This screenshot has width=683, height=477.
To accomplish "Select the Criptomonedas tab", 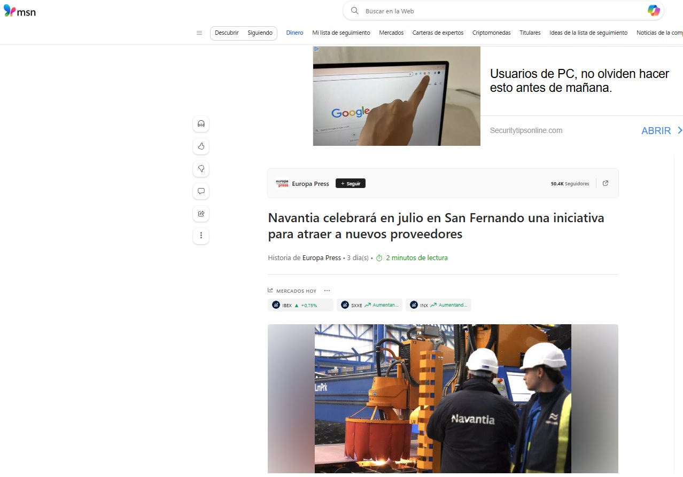I will [491, 33].
